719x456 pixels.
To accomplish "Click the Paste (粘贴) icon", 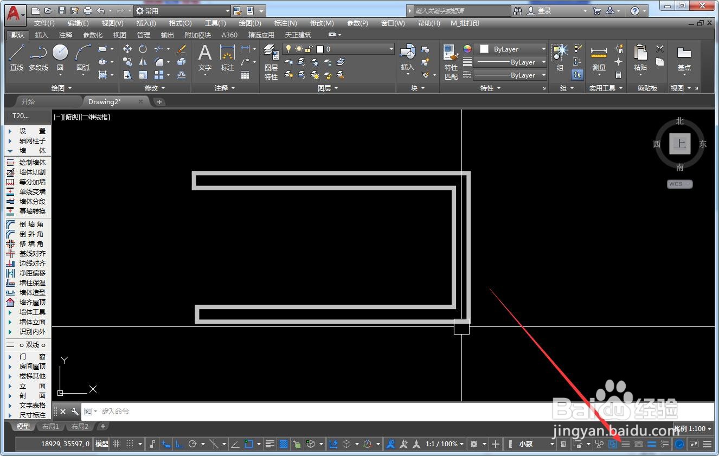I will (x=640, y=57).
